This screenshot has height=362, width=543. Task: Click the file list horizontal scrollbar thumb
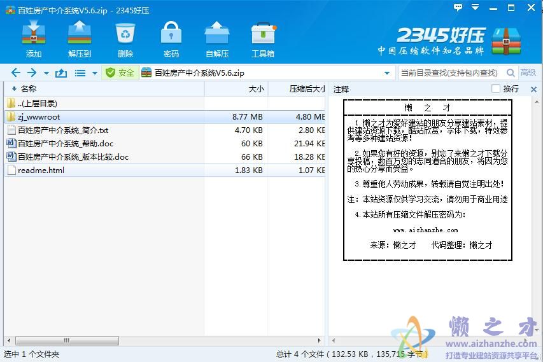click(67, 340)
